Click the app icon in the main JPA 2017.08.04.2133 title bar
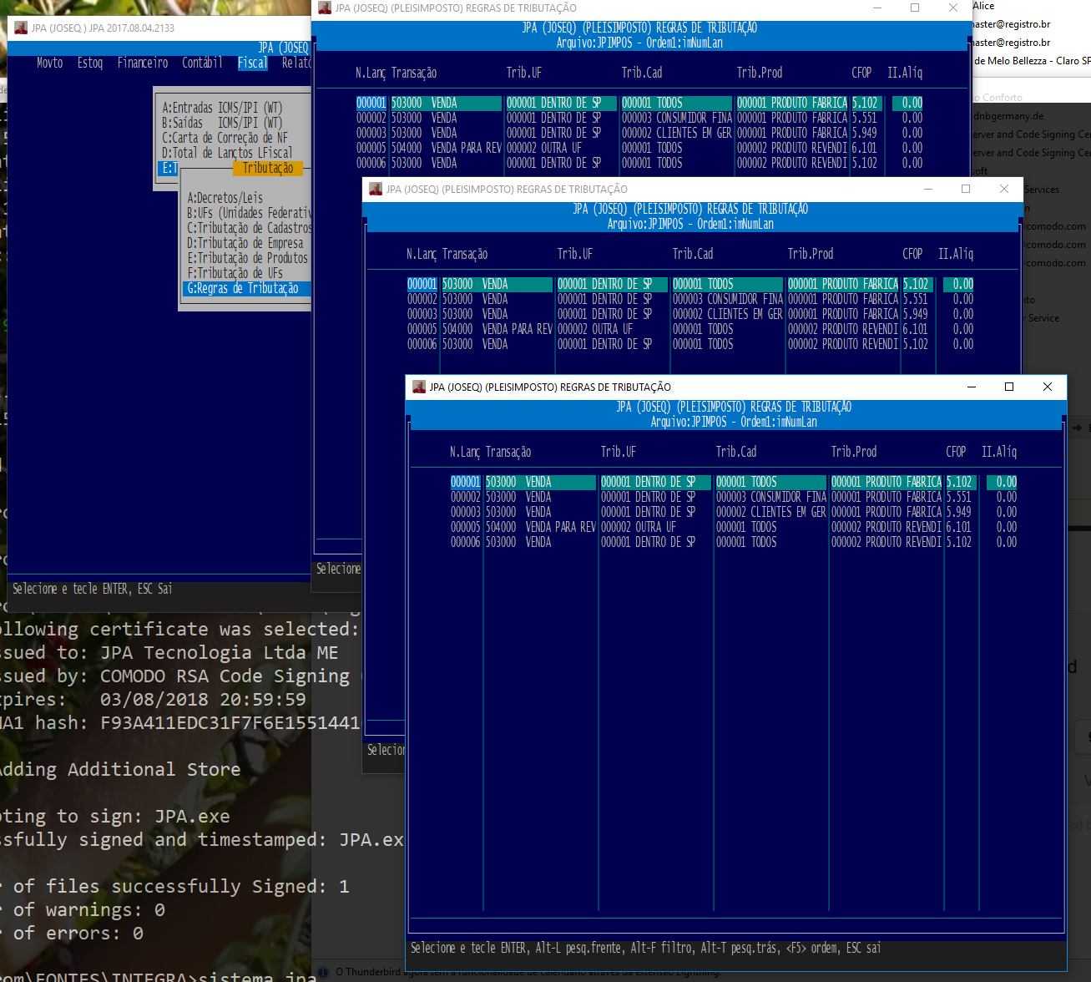This screenshot has width=1091, height=982. [x=21, y=28]
